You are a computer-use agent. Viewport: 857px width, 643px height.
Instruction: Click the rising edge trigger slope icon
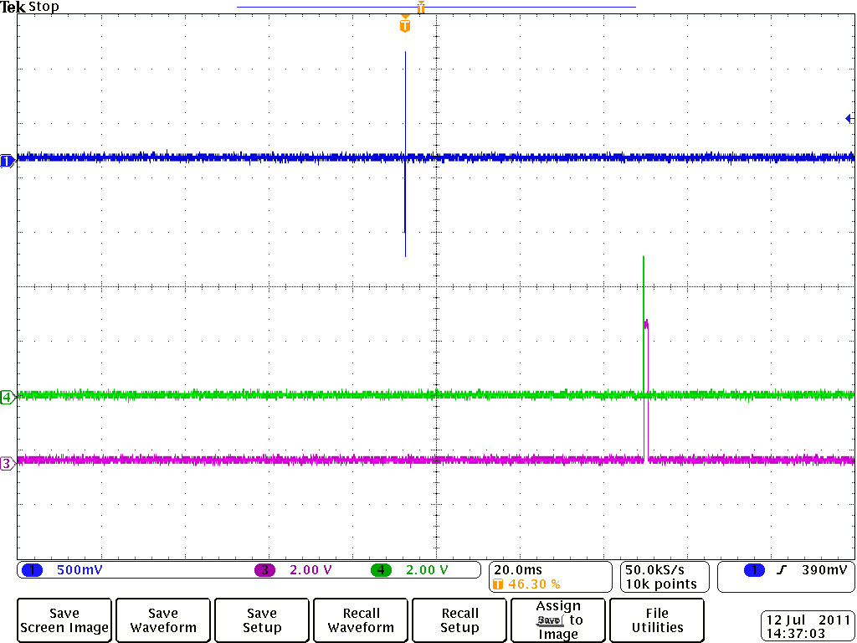(x=782, y=570)
